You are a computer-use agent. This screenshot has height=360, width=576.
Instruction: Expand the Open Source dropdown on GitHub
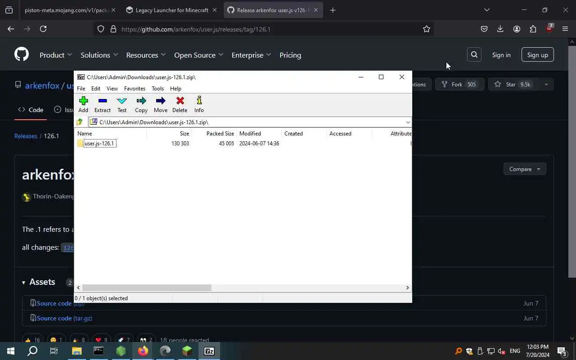tap(198, 55)
